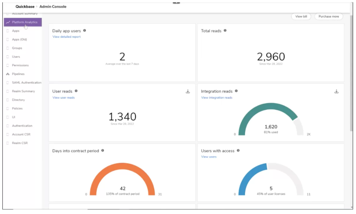Click the View users link
The width and height of the screenshot is (356, 214).
(x=209, y=157)
